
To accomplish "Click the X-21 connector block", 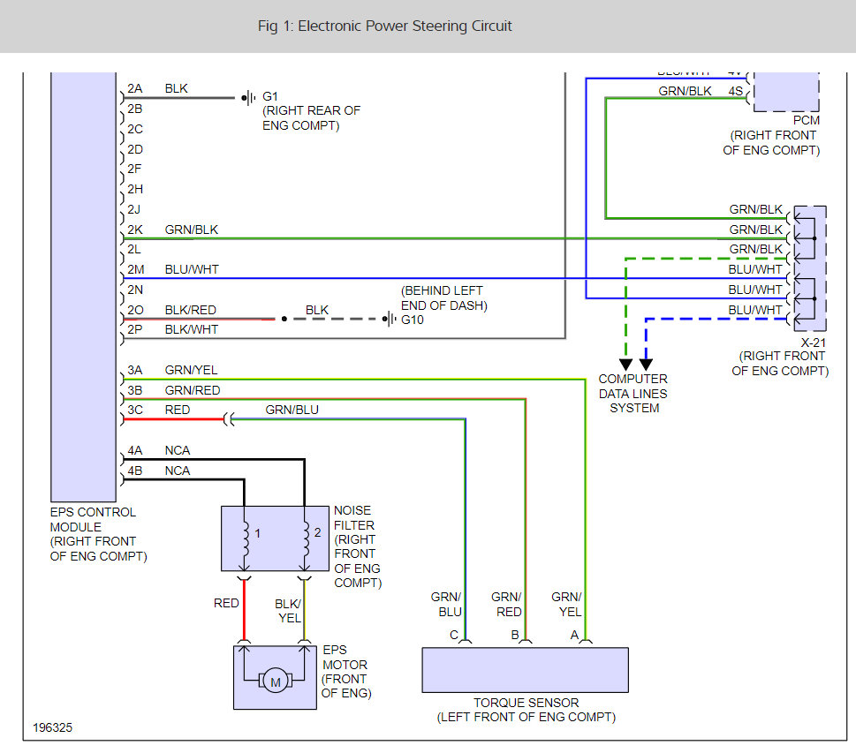I will (810, 268).
